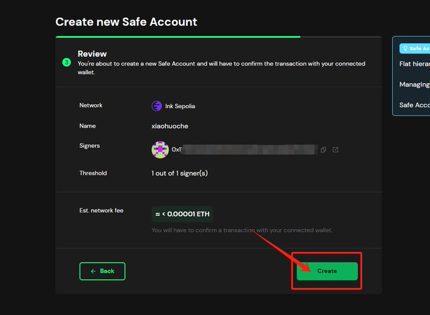Click the green setup progress bar
Image resolution: width=430 pixels, height=315 pixels.
177,37
